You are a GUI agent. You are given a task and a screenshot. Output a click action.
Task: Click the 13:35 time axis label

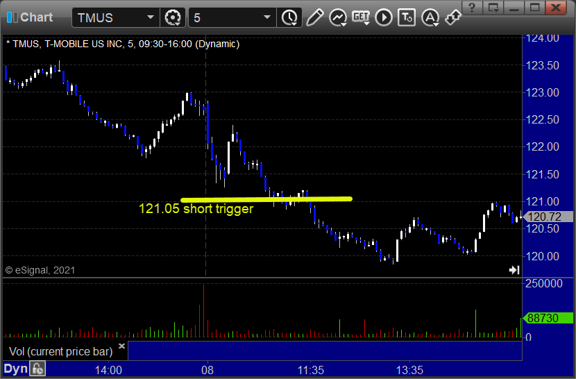(409, 370)
